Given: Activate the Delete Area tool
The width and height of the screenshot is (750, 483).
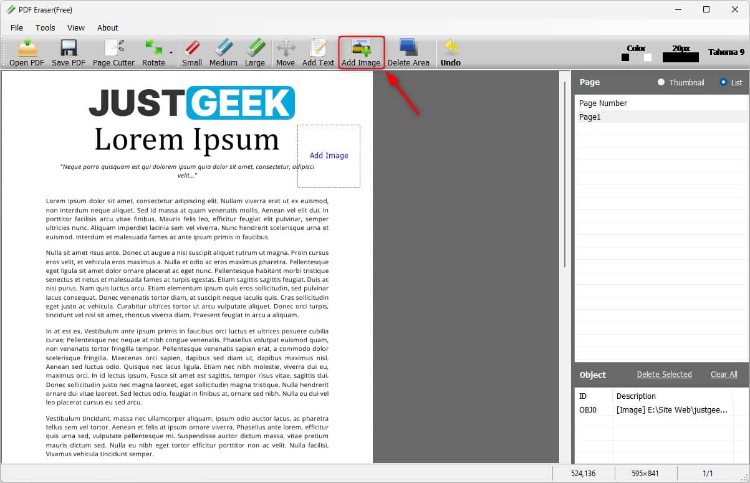Looking at the screenshot, I should (408, 53).
